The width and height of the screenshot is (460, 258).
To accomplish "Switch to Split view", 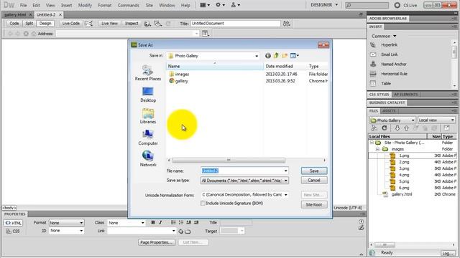I will [29, 24].
